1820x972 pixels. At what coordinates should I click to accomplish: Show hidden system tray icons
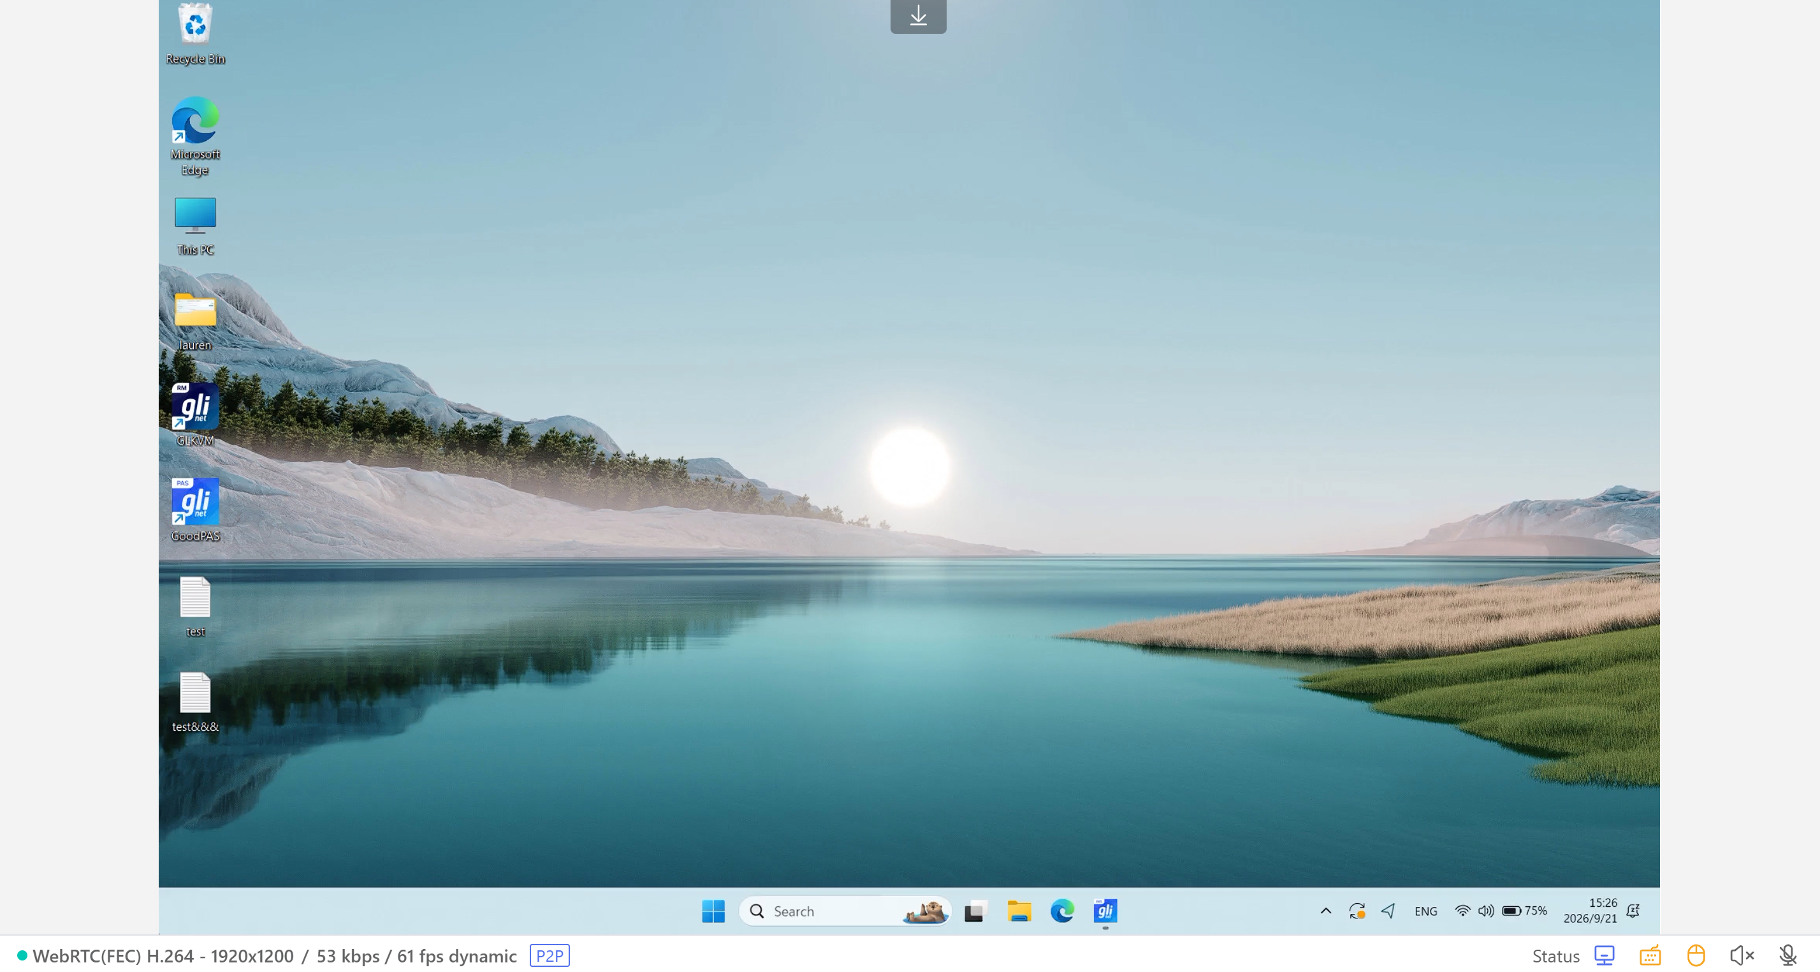(1325, 911)
